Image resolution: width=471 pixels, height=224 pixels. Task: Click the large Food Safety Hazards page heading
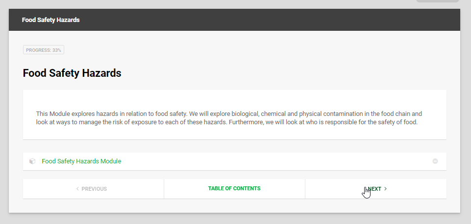(72, 73)
